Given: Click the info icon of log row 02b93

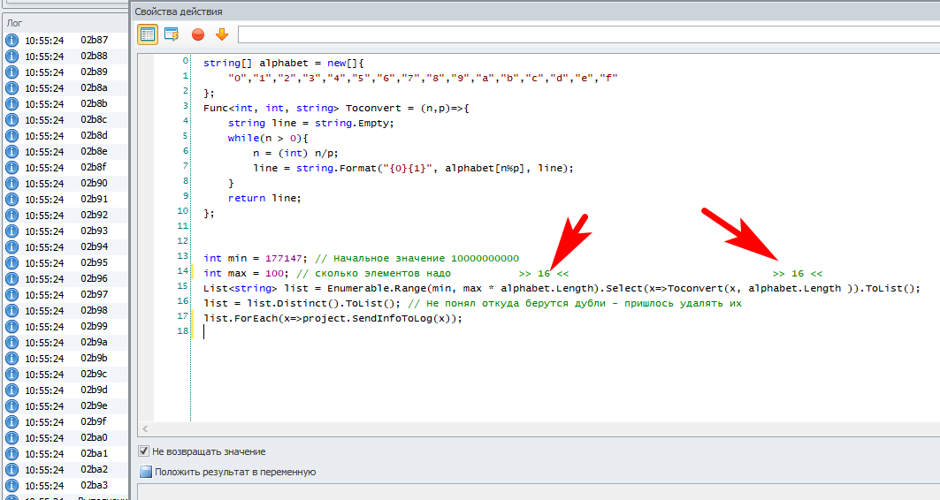Looking at the screenshot, I should (x=12, y=231).
